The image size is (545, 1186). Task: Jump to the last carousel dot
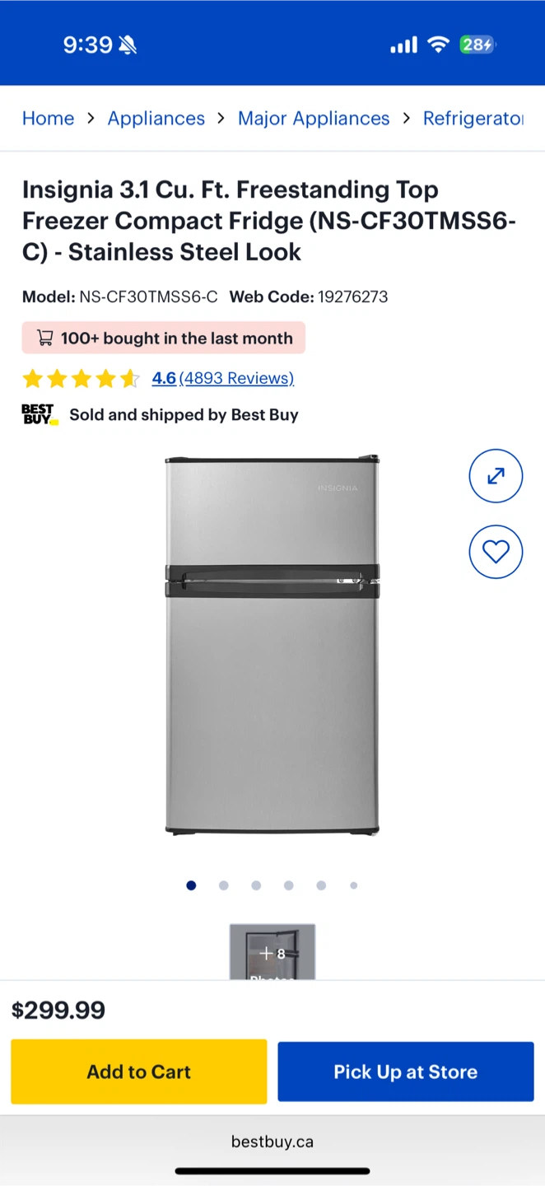(x=353, y=885)
